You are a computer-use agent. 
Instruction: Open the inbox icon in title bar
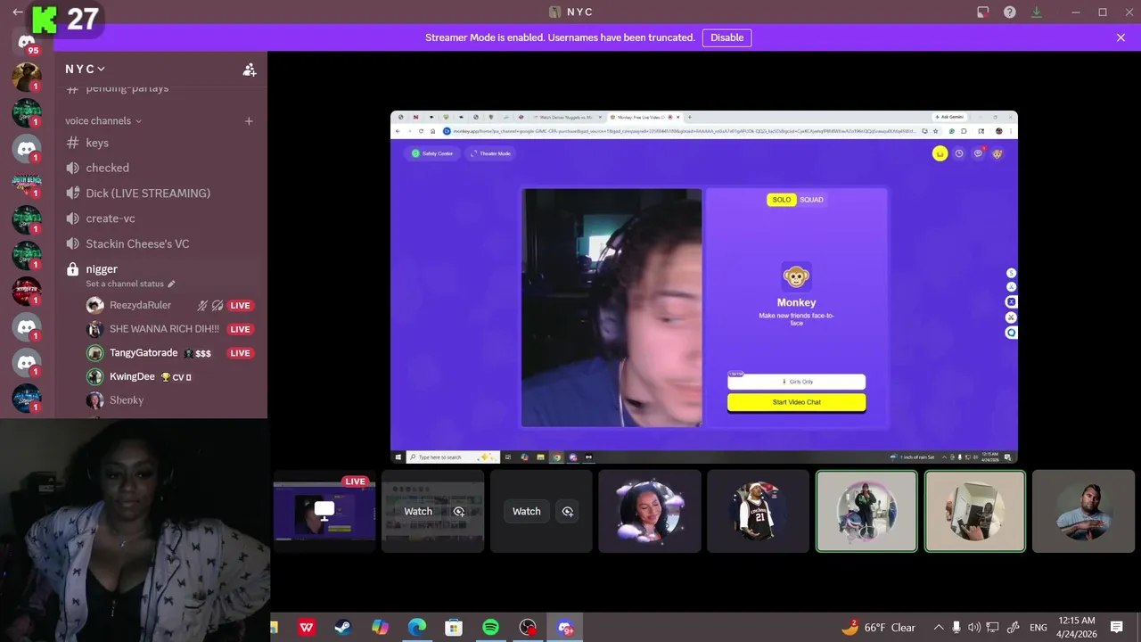tap(982, 12)
